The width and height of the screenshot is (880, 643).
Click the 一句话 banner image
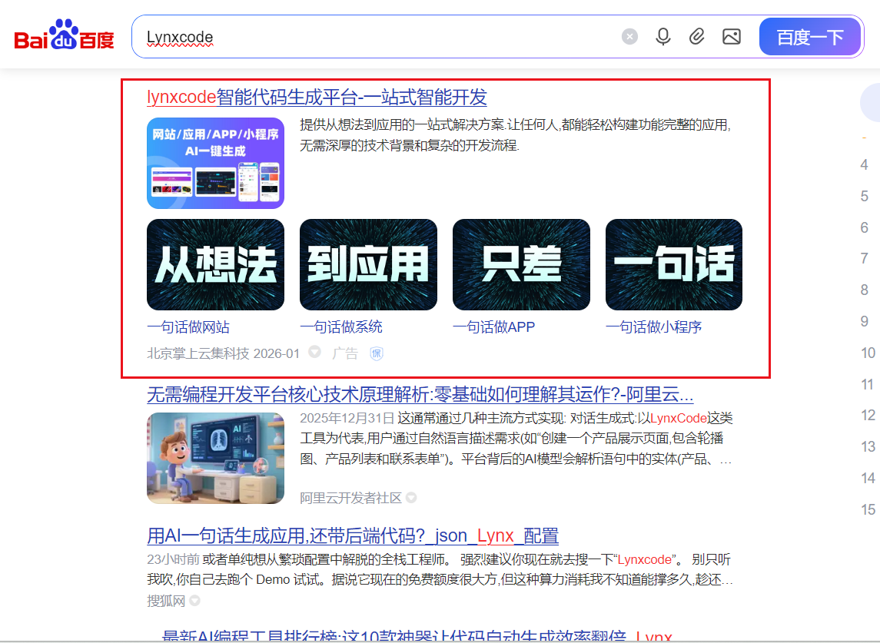674,264
